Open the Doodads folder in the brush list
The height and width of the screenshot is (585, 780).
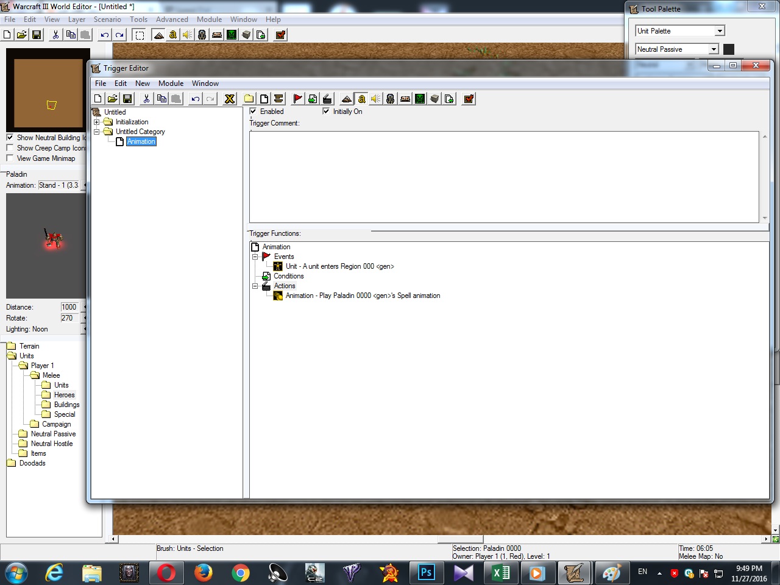(x=26, y=463)
